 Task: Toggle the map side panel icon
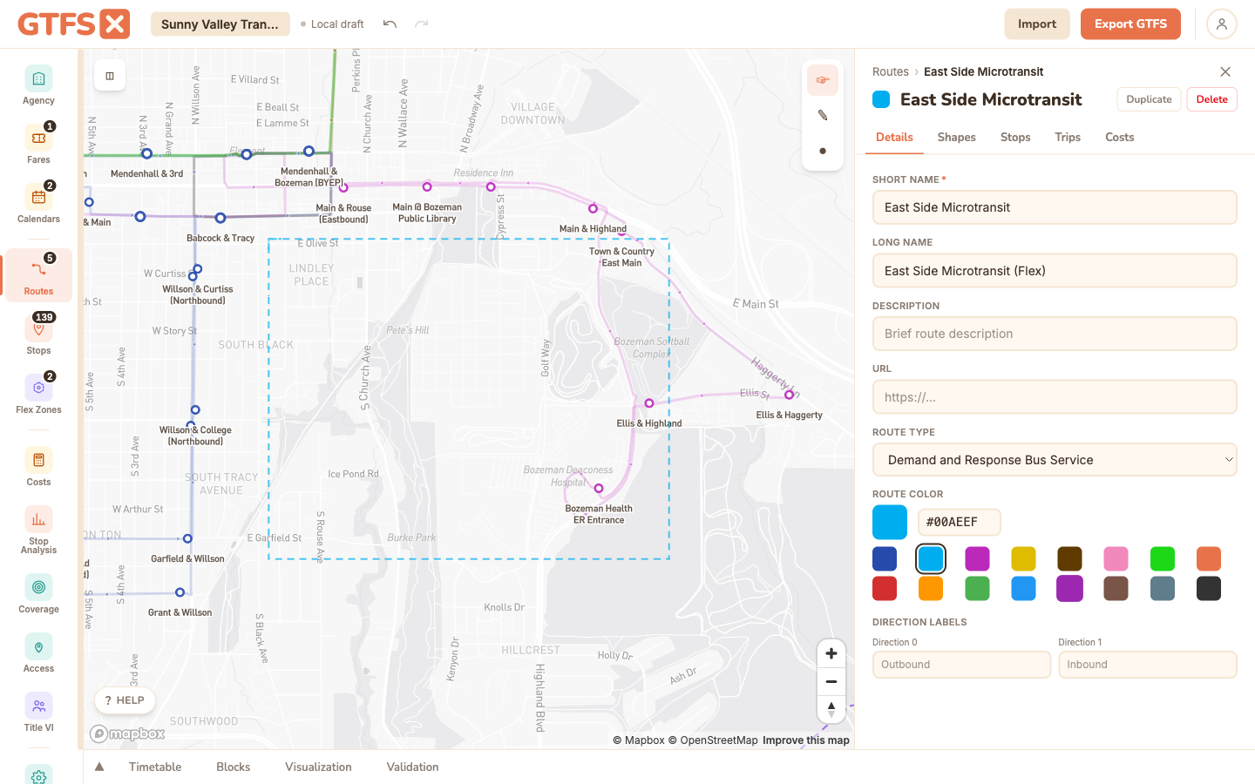(x=110, y=76)
